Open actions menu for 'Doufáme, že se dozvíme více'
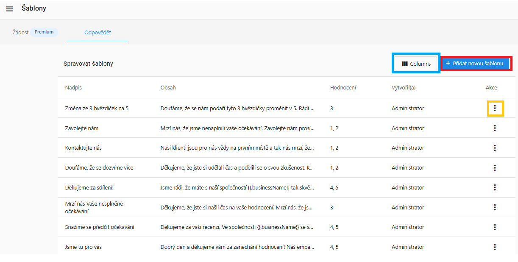 coord(495,168)
